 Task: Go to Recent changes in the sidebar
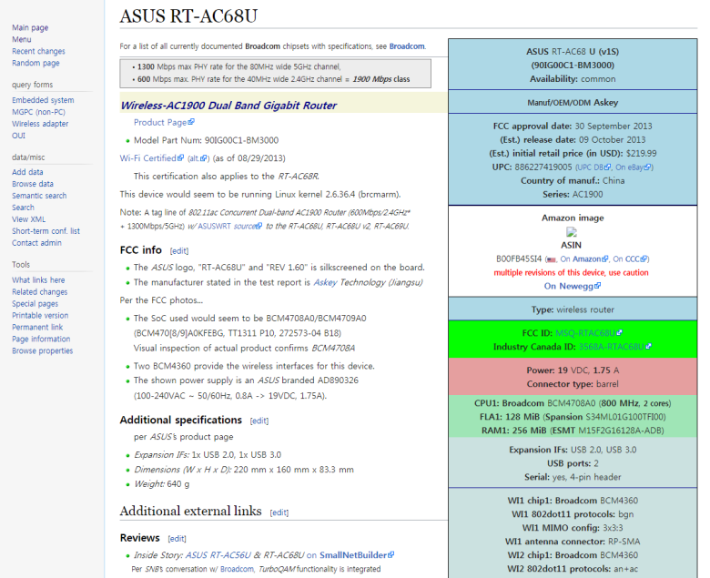pyautogui.click(x=38, y=52)
